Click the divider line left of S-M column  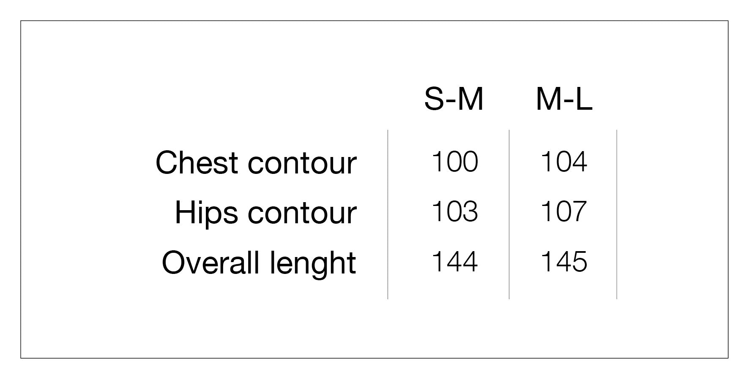tap(388, 214)
